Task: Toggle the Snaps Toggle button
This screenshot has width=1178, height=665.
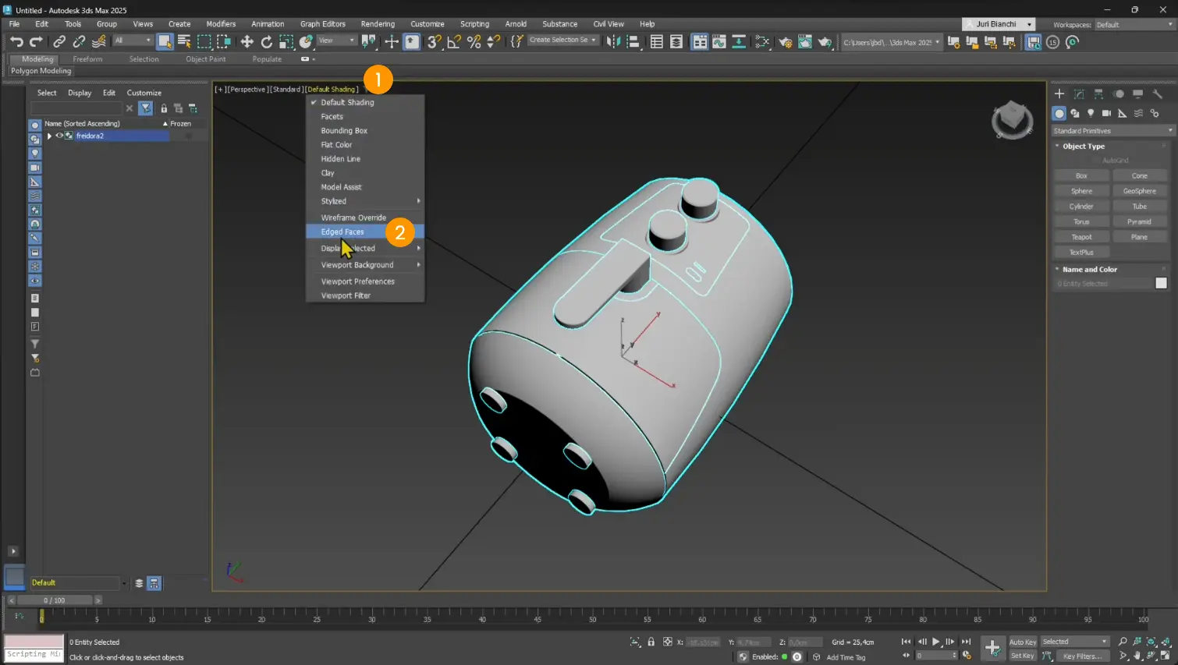Action: coord(435,41)
